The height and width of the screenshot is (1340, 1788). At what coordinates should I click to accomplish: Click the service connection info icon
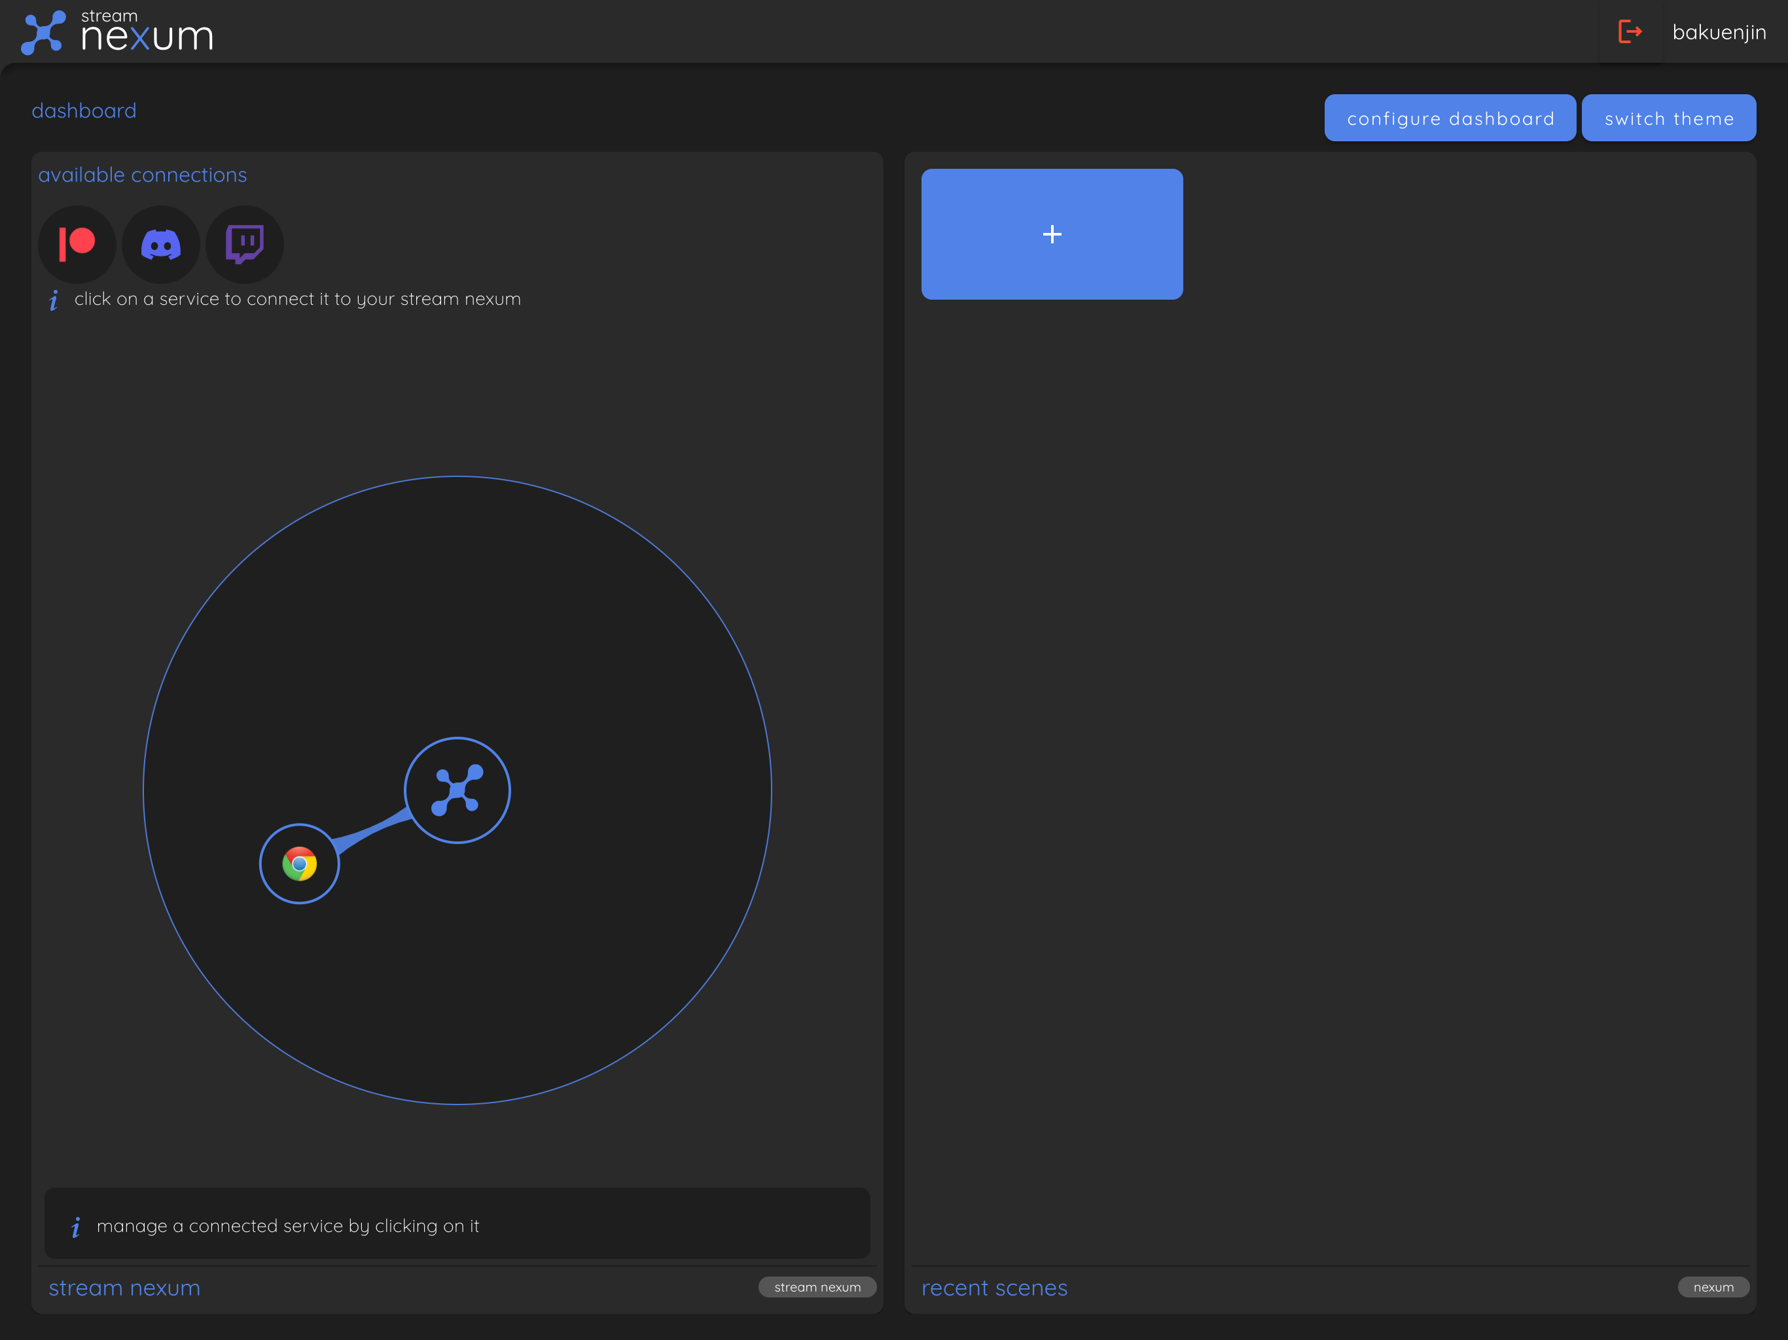[54, 301]
